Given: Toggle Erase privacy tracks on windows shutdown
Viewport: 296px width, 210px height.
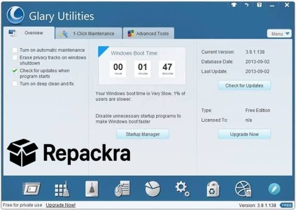Looking at the screenshot, I should tap(14, 58).
